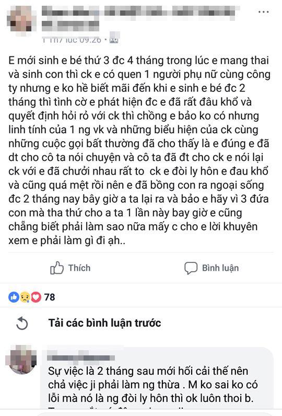Click the red heart reaction icon
This screenshot has height=416, width=282.
click(36, 297)
